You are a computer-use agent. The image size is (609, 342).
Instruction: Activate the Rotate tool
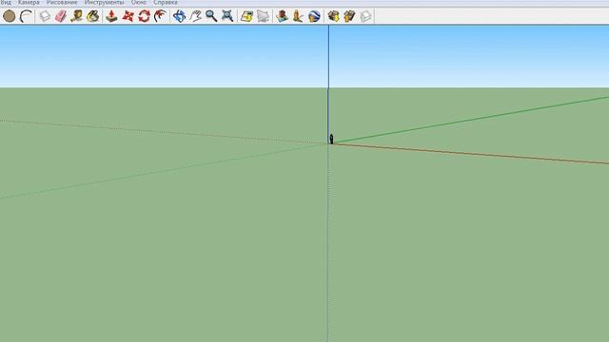(144, 16)
